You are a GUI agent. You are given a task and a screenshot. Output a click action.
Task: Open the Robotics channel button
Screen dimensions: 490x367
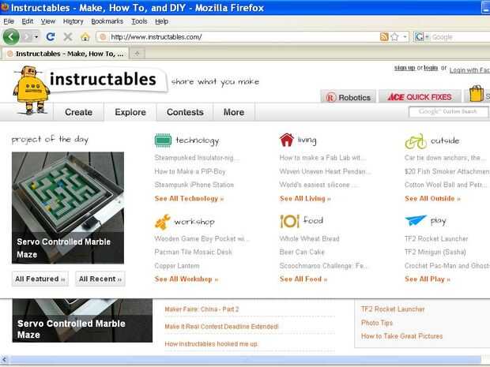point(348,97)
